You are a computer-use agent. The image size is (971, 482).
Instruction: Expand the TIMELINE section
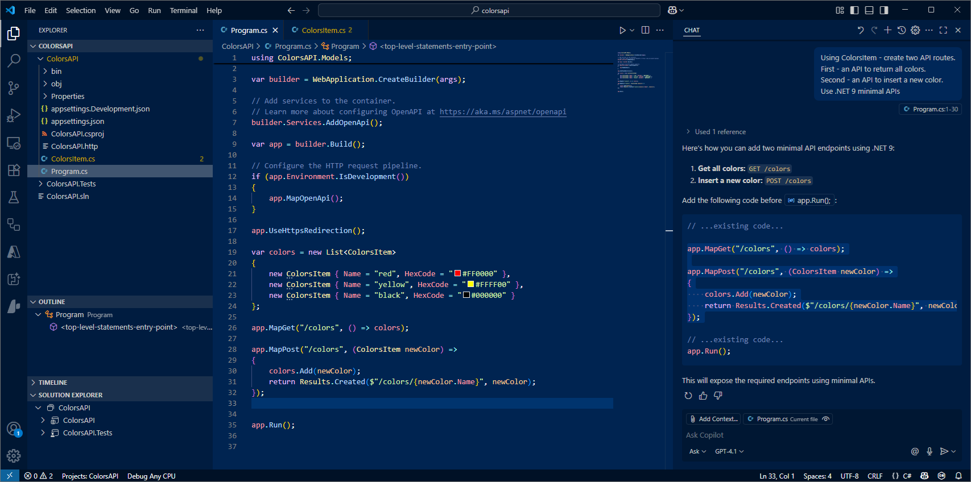pos(53,383)
